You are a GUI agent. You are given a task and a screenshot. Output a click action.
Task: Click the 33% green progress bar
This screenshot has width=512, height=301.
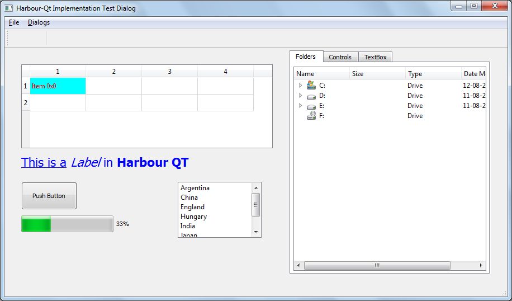click(67, 224)
